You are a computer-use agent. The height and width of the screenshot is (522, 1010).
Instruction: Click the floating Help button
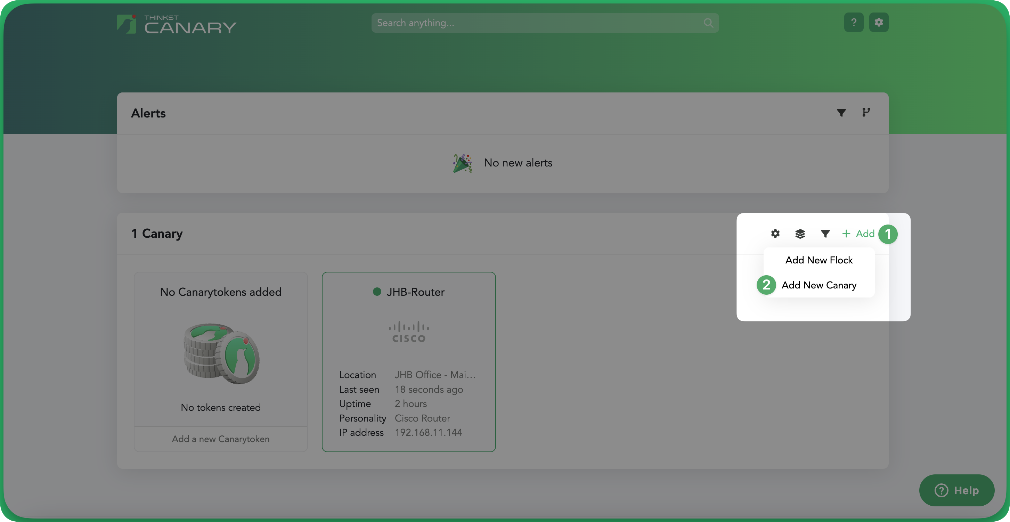pyautogui.click(x=956, y=490)
